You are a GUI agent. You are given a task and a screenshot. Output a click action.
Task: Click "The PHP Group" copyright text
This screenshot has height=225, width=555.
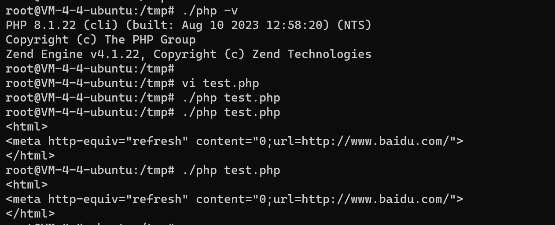(x=150, y=40)
